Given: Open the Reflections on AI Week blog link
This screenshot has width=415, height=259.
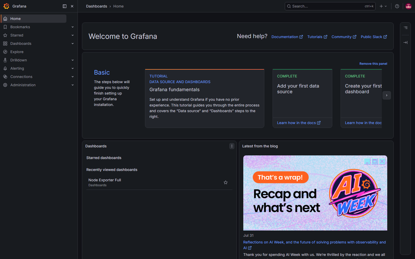Looking at the screenshot, I should click(314, 245).
